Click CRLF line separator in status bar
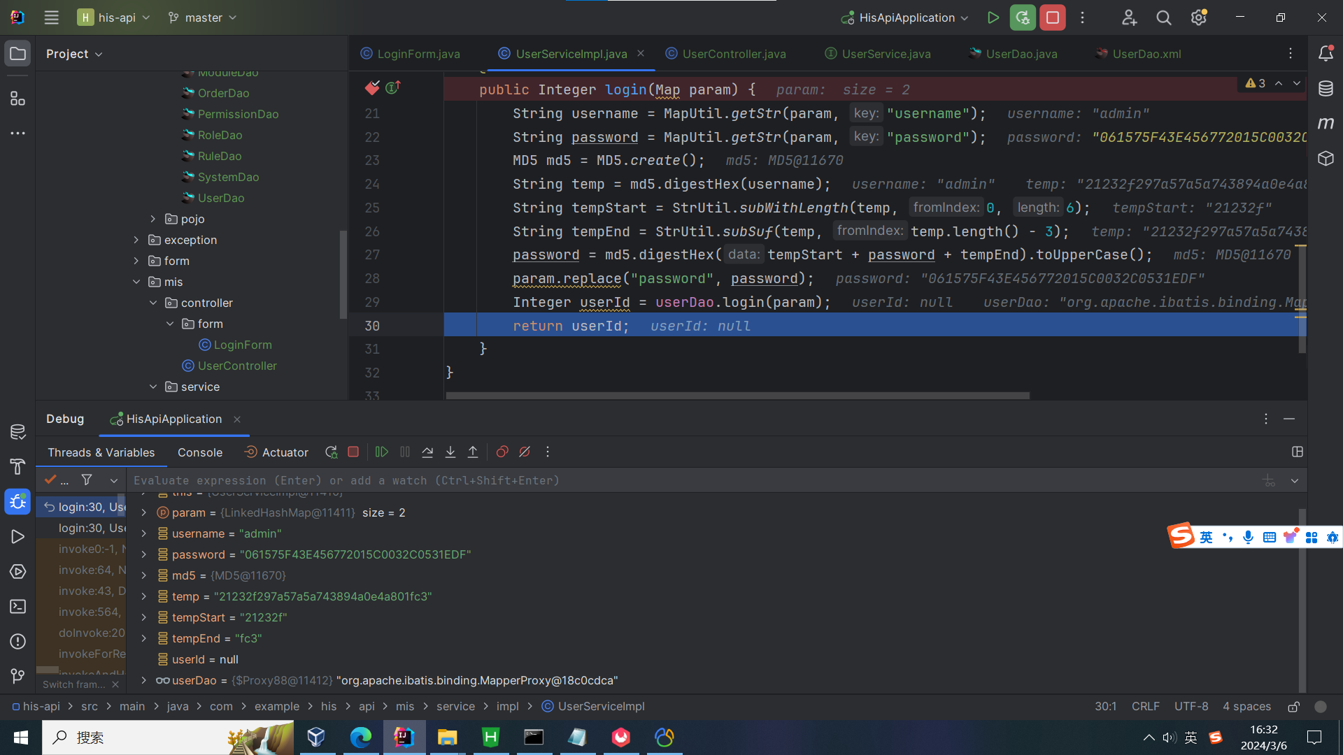The width and height of the screenshot is (1343, 755). pos(1146,706)
